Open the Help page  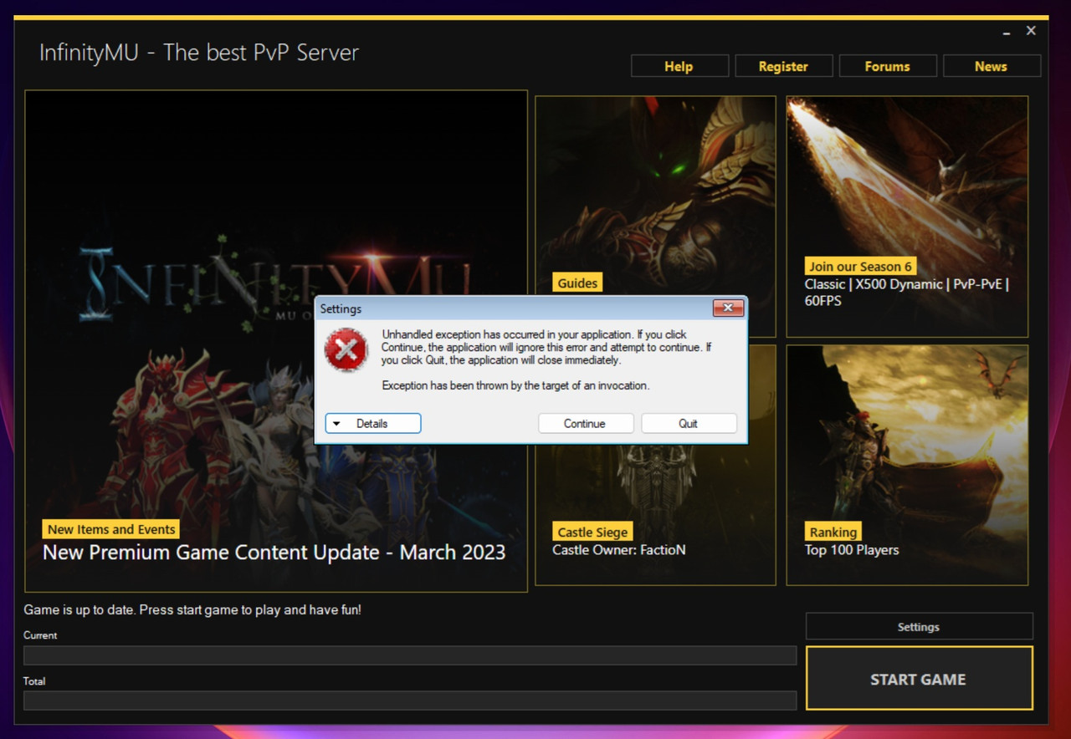[679, 66]
